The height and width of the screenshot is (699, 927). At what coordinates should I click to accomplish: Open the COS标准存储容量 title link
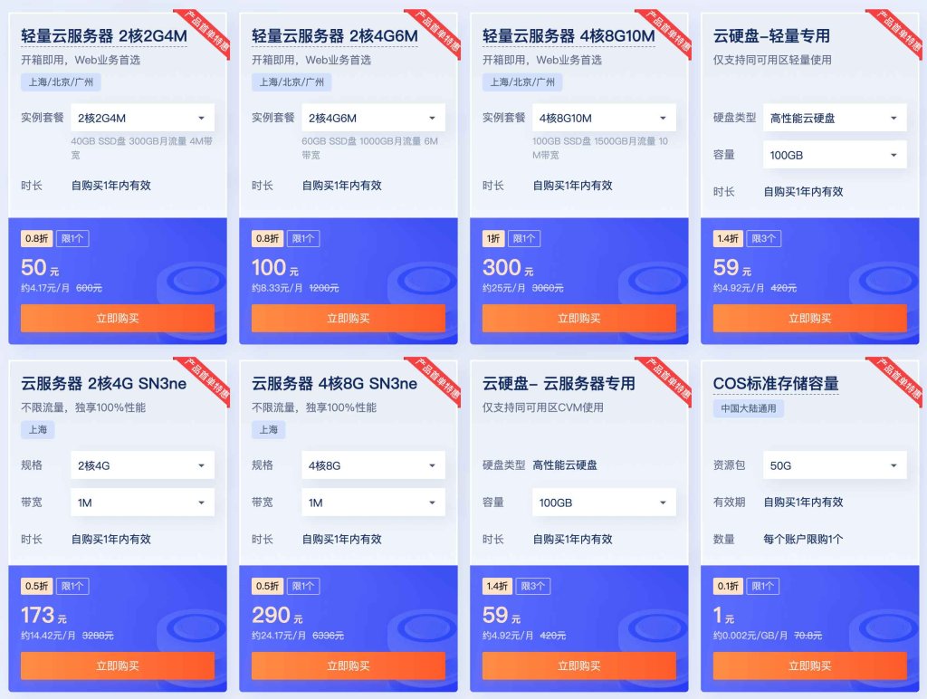point(776,384)
